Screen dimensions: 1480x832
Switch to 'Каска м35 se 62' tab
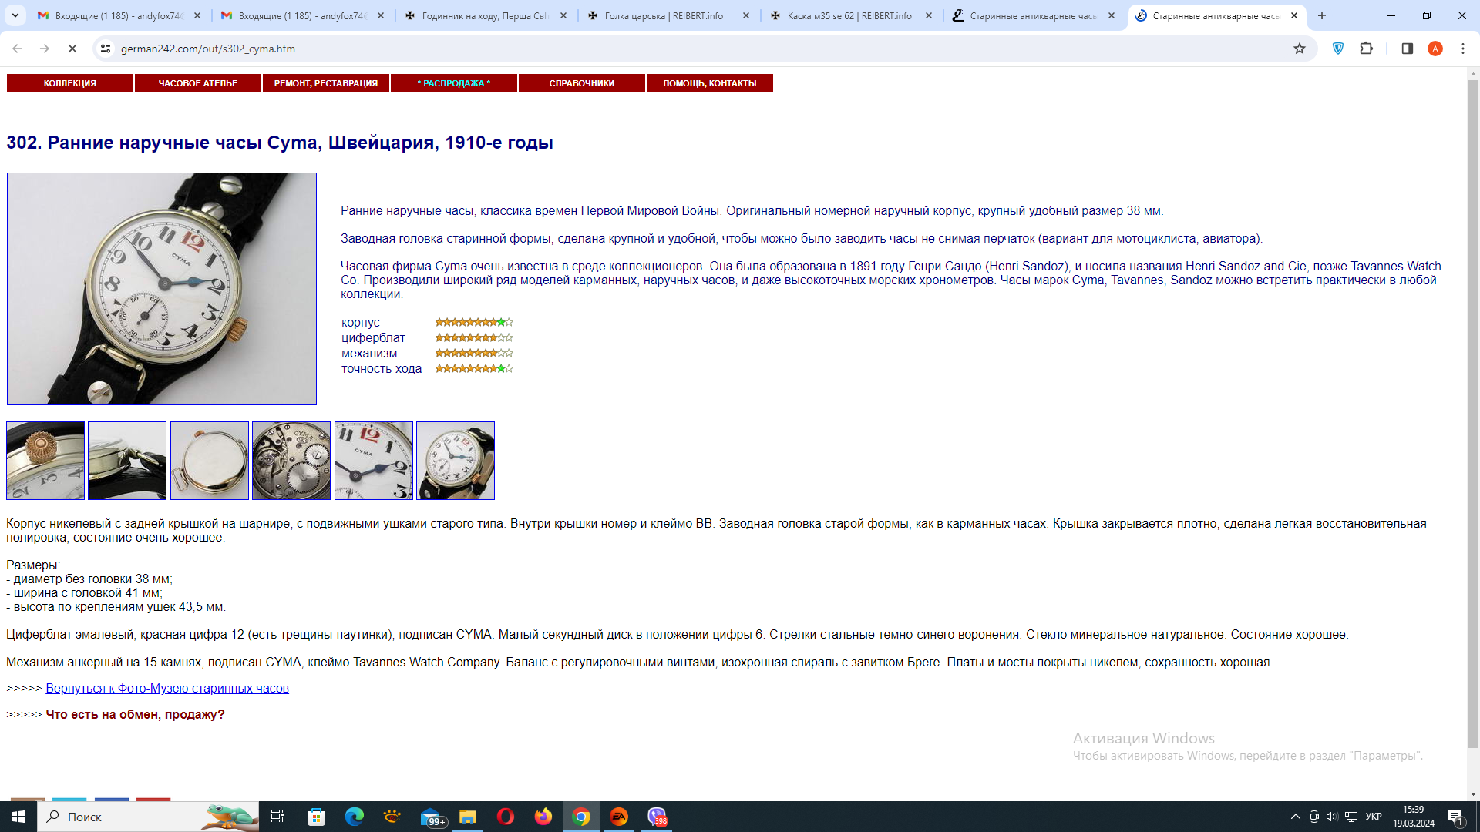pos(851,15)
